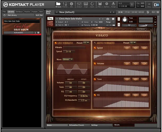Toggle the LFO Vibrato power button
162x132 pixels.
pos(55,43)
